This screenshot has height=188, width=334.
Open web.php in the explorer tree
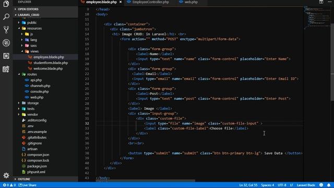(x=37, y=98)
